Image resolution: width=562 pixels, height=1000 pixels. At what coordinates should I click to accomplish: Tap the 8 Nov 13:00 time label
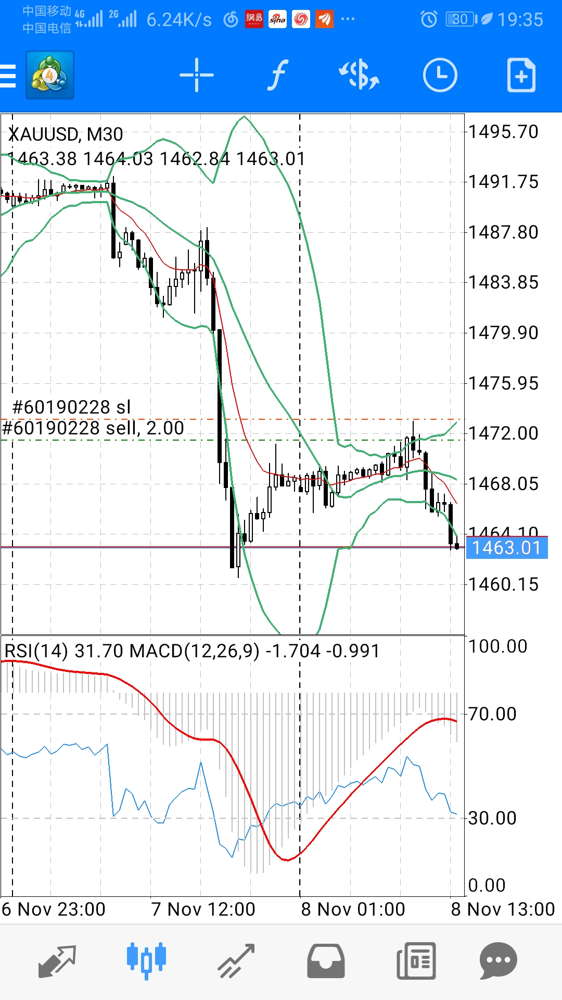503,909
